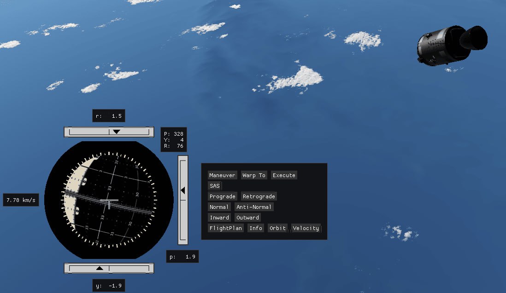Screen dimensions: 506x293
Task: Point the craft Inward
Action: point(219,218)
